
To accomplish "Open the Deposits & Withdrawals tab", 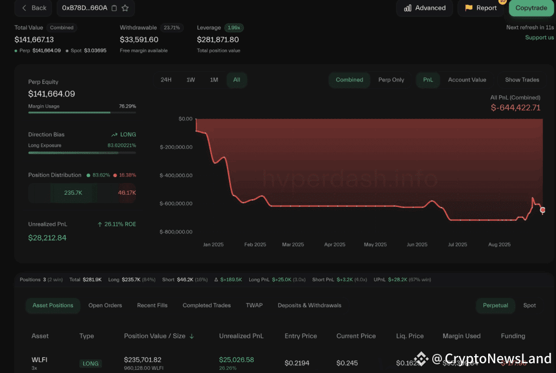I will pos(309,305).
